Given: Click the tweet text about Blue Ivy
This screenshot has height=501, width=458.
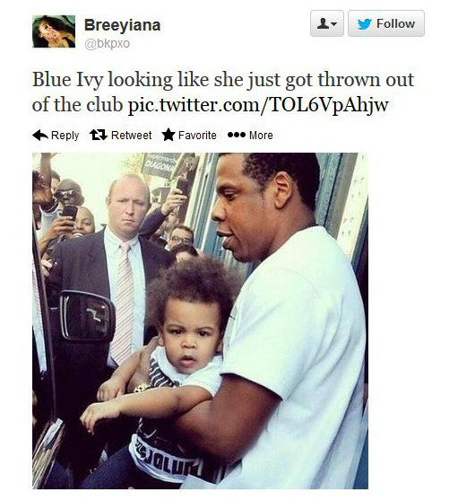Looking at the screenshot, I should [223, 92].
